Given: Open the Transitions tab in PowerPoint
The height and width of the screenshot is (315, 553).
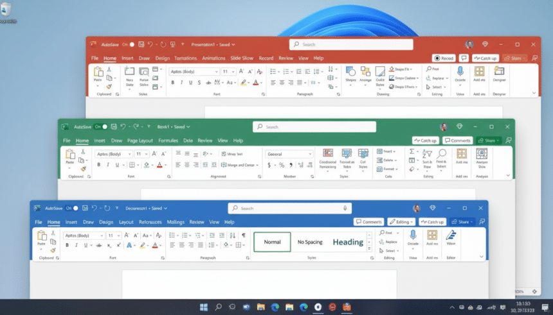Looking at the screenshot, I should pos(185,58).
